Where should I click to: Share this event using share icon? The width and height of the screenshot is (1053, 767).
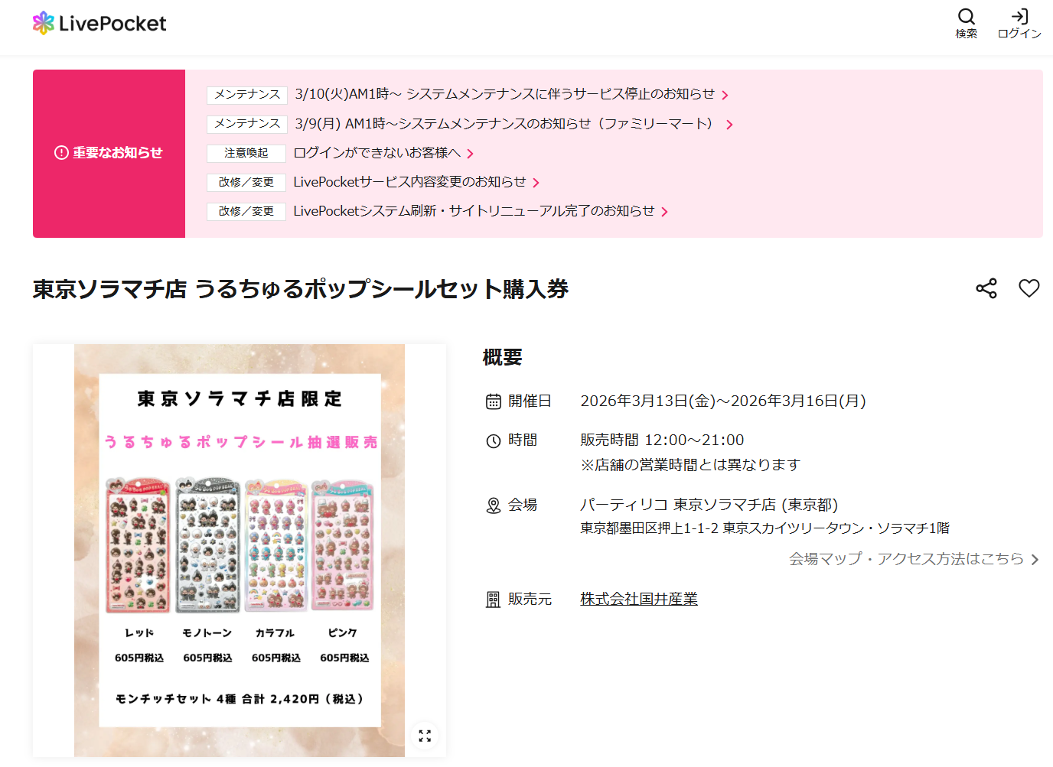986,288
